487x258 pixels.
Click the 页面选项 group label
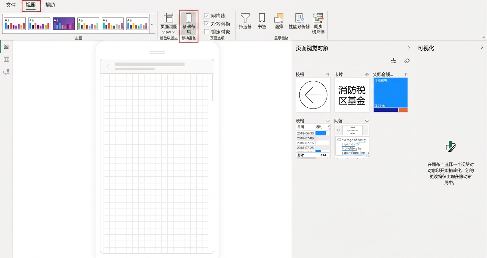pyautogui.click(x=217, y=38)
